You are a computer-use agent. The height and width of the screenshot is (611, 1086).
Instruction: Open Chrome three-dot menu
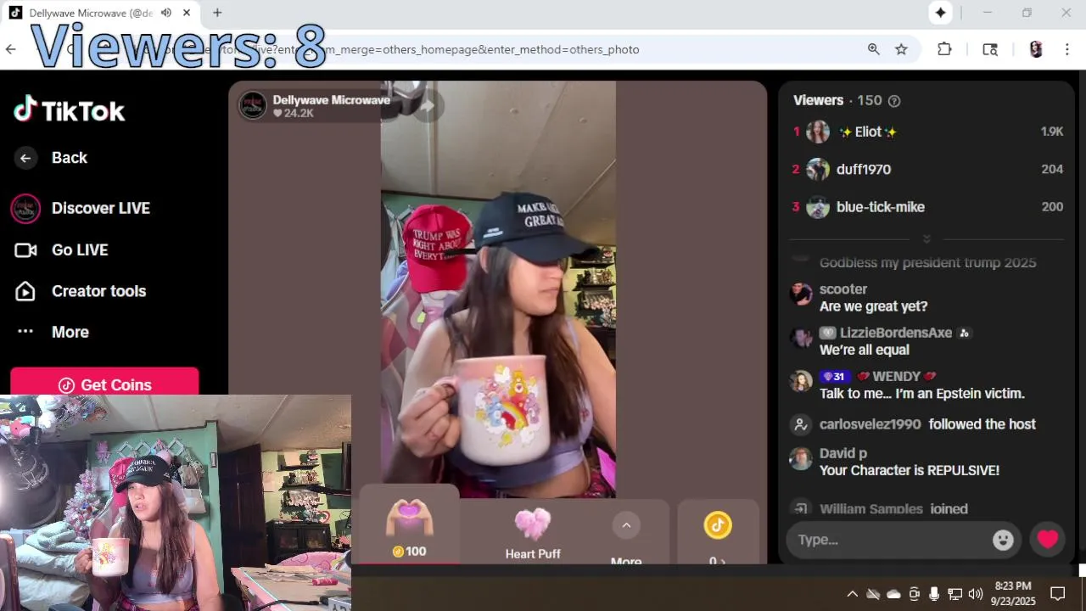(1067, 49)
